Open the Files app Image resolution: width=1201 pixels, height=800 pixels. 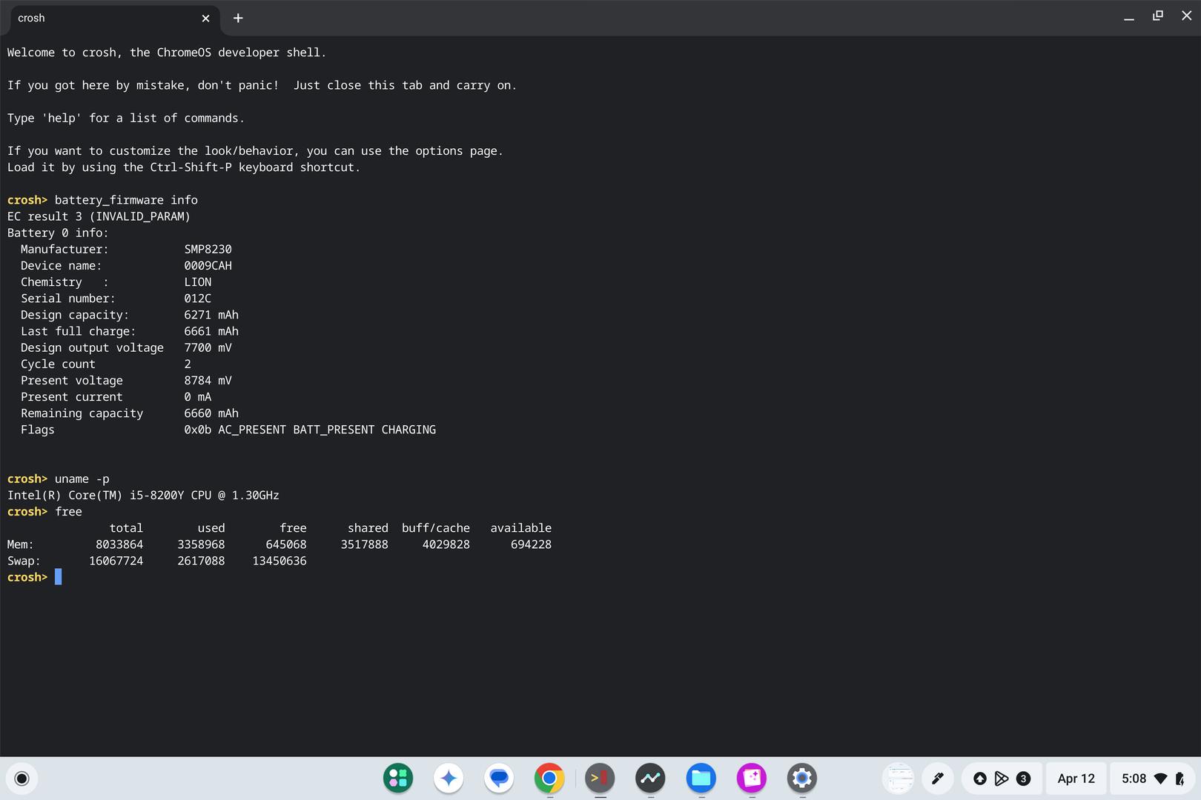[701, 778]
